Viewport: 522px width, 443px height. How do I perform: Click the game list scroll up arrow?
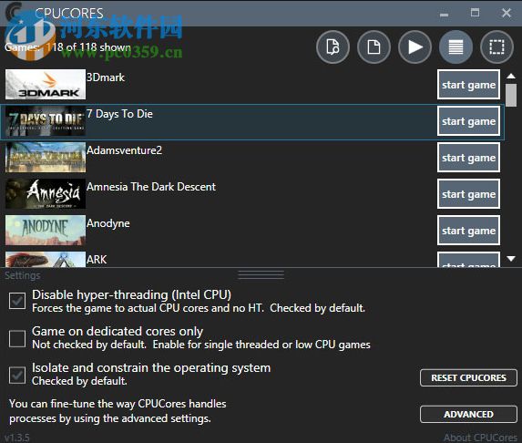click(511, 77)
